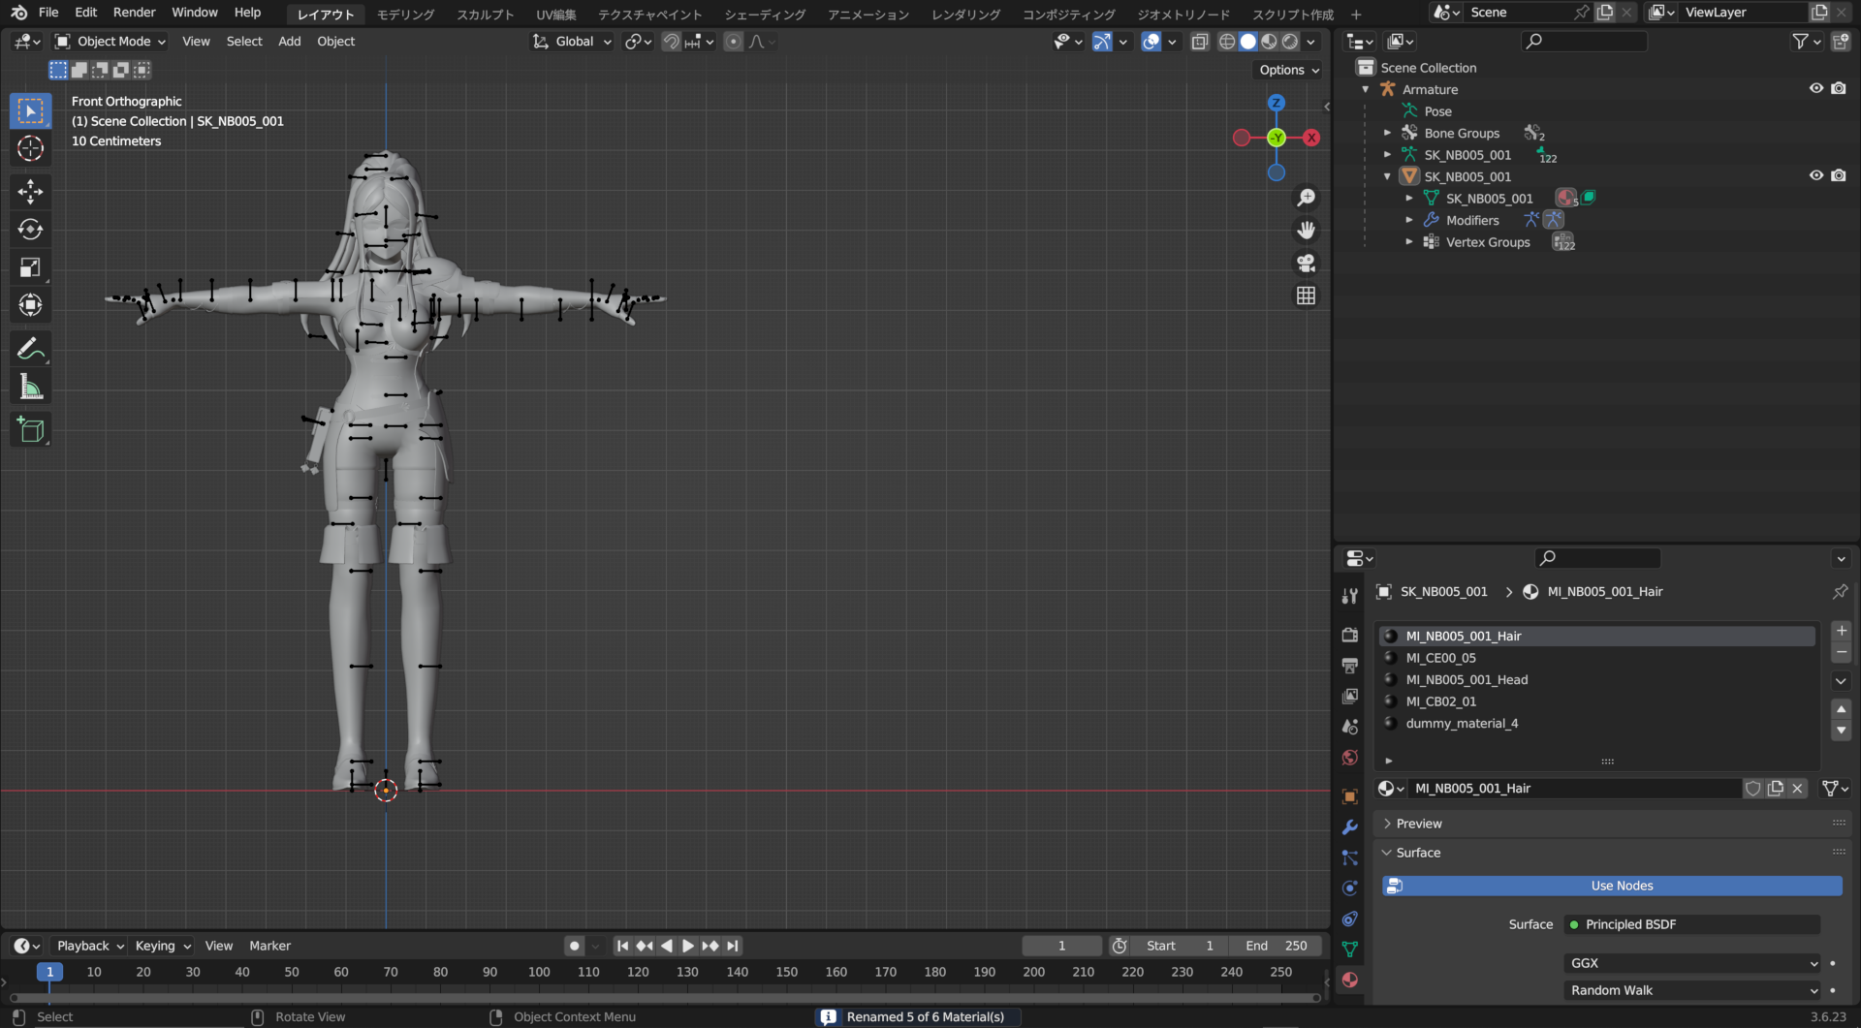Open GGX distribution dropdown
The image size is (1861, 1028).
tap(1692, 964)
